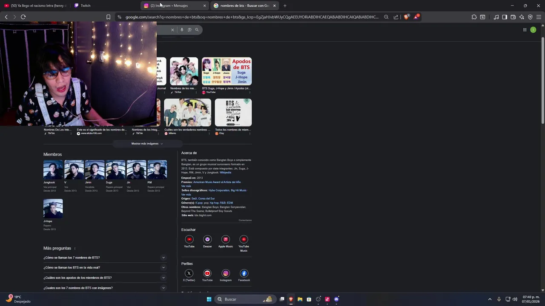Open the Más preguntas options dots

click(75, 249)
